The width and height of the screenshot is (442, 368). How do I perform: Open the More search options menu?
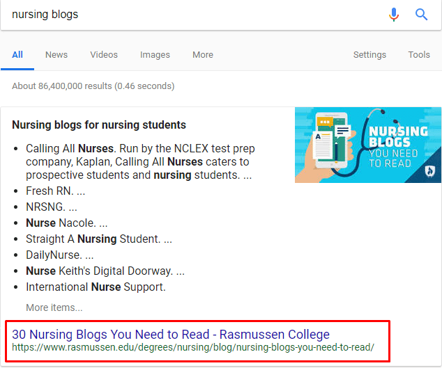[x=203, y=54]
